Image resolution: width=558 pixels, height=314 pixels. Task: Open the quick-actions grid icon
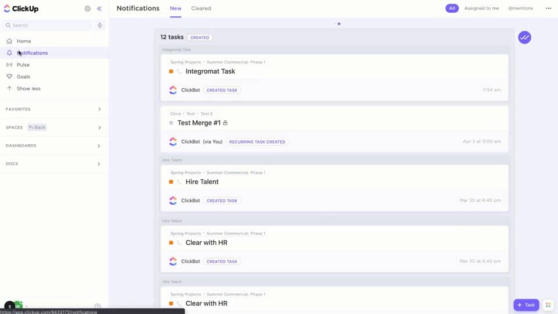548,305
